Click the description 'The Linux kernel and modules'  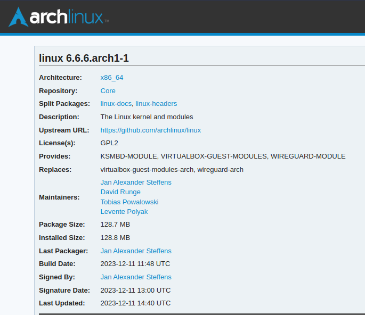(147, 117)
